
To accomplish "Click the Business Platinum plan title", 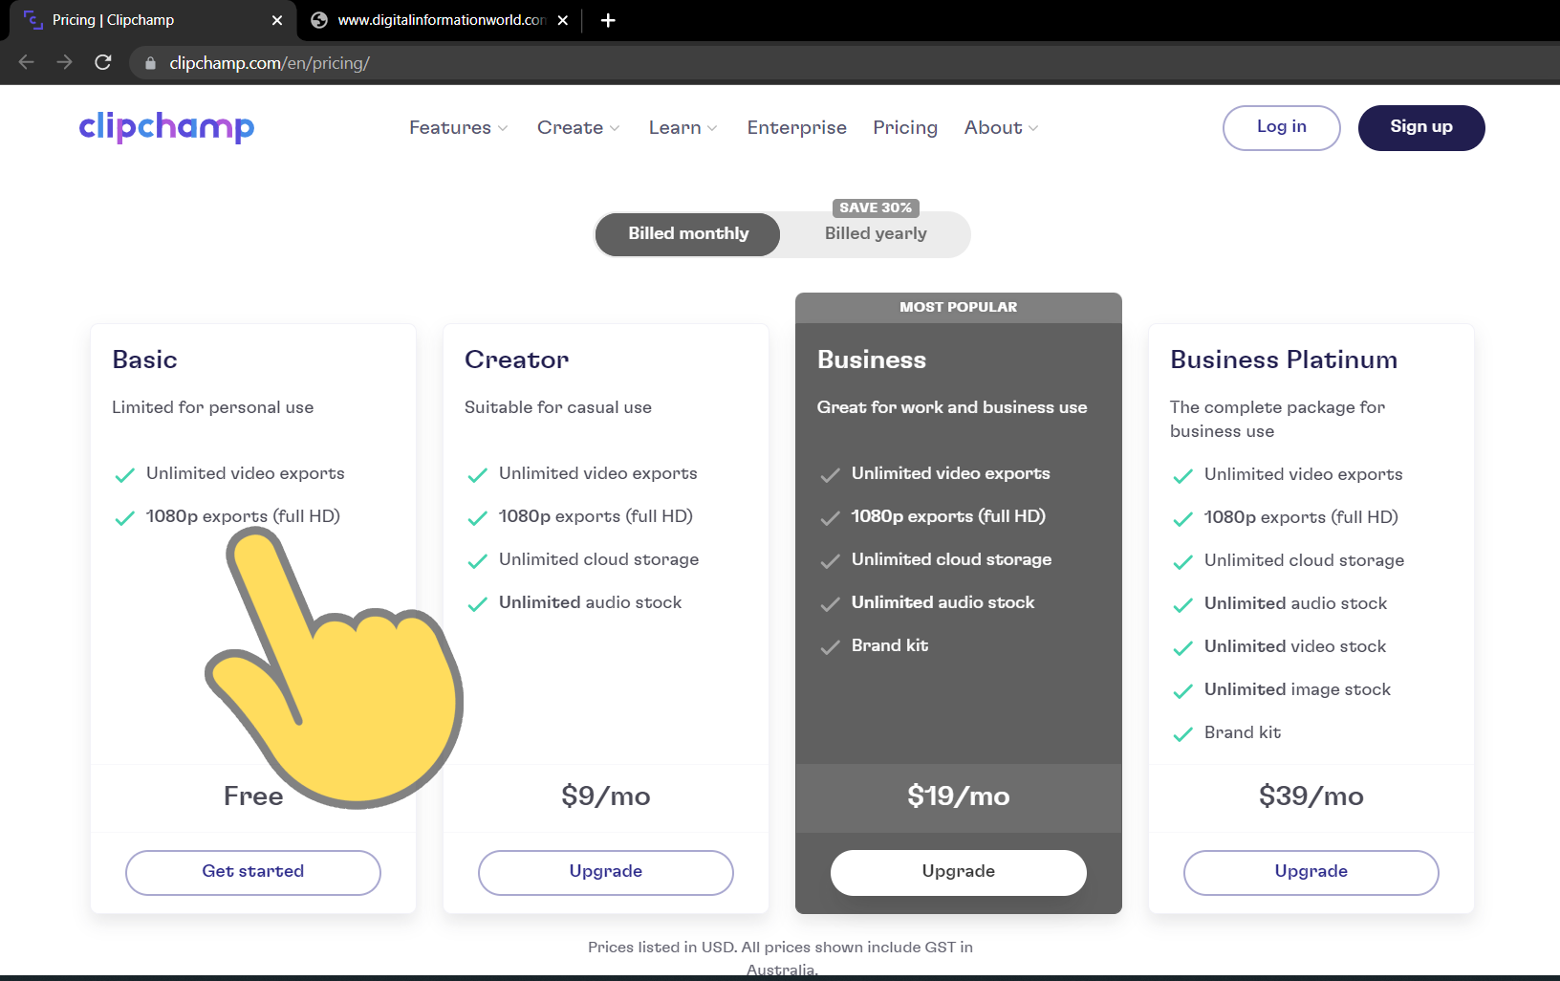I will point(1284,360).
